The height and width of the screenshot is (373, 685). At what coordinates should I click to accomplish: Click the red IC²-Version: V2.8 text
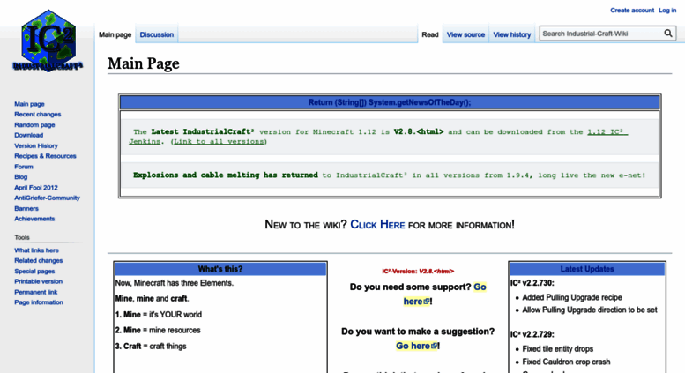pyautogui.click(x=418, y=272)
